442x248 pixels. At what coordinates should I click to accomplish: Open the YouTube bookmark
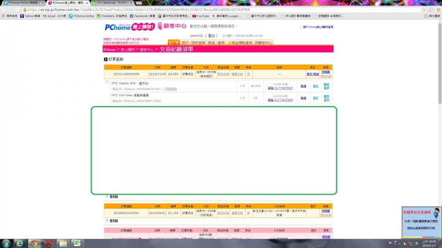coord(201,16)
